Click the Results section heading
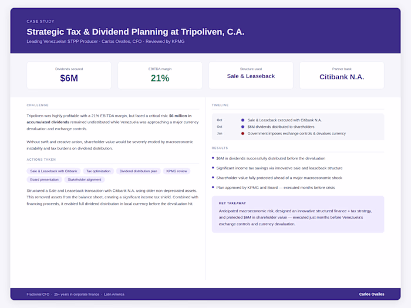The height and width of the screenshot is (308, 411). coord(220,148)
